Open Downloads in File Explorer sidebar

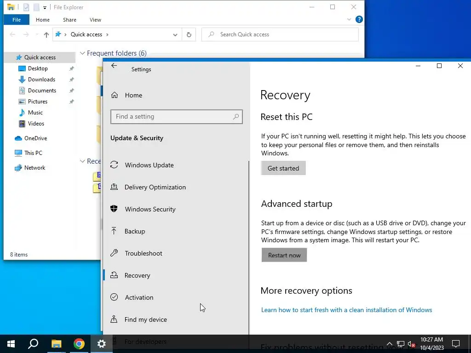click(41, 80)
